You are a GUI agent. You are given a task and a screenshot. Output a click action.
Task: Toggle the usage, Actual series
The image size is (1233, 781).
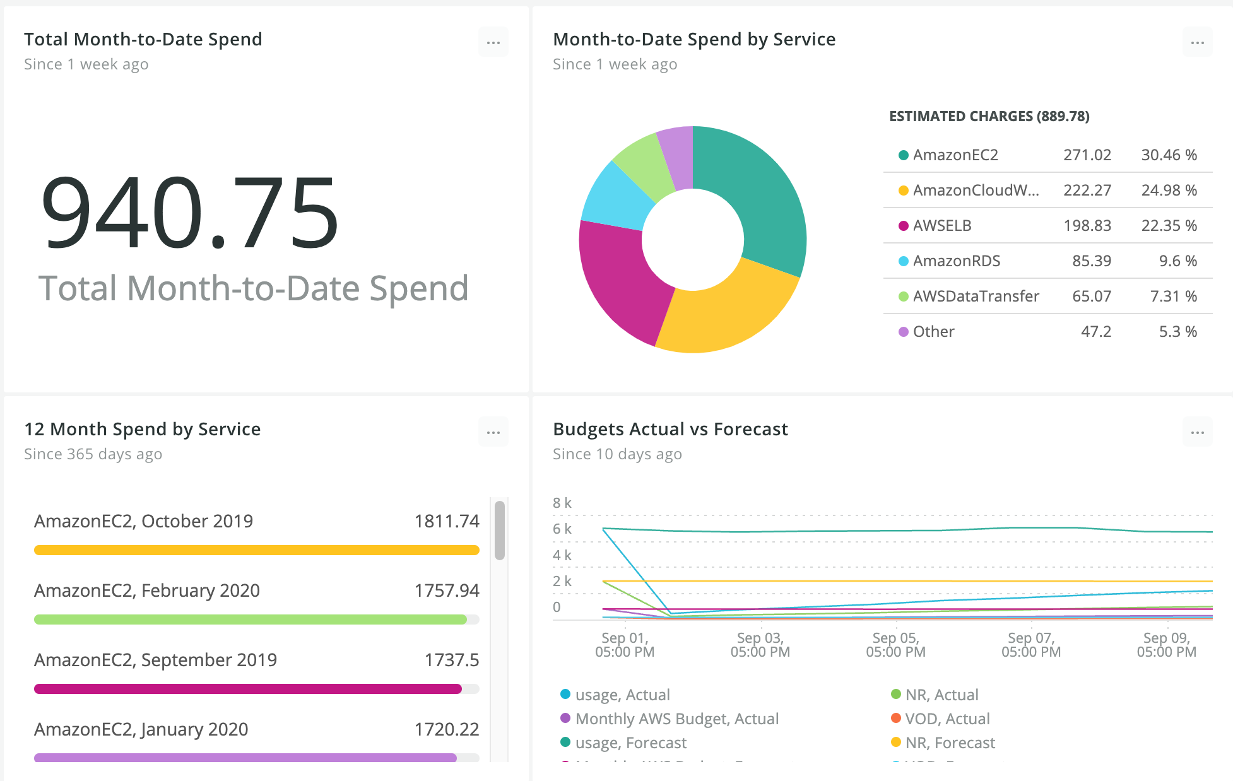click(x=622, y=695)
